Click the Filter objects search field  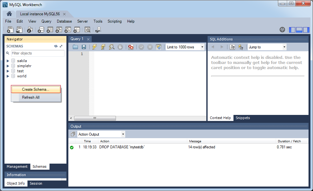[x=38, y=53]
